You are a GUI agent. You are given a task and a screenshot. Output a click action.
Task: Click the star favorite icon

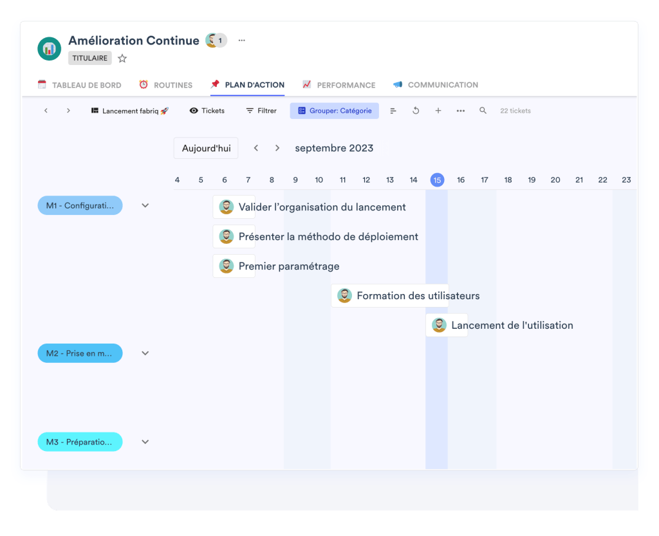pos(122,59)
